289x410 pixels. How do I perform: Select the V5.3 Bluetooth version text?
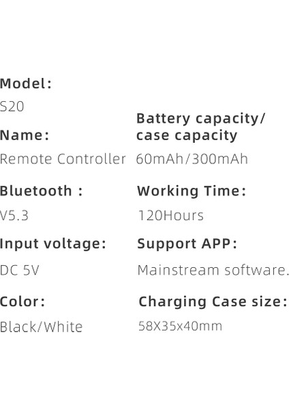(14, 216)
